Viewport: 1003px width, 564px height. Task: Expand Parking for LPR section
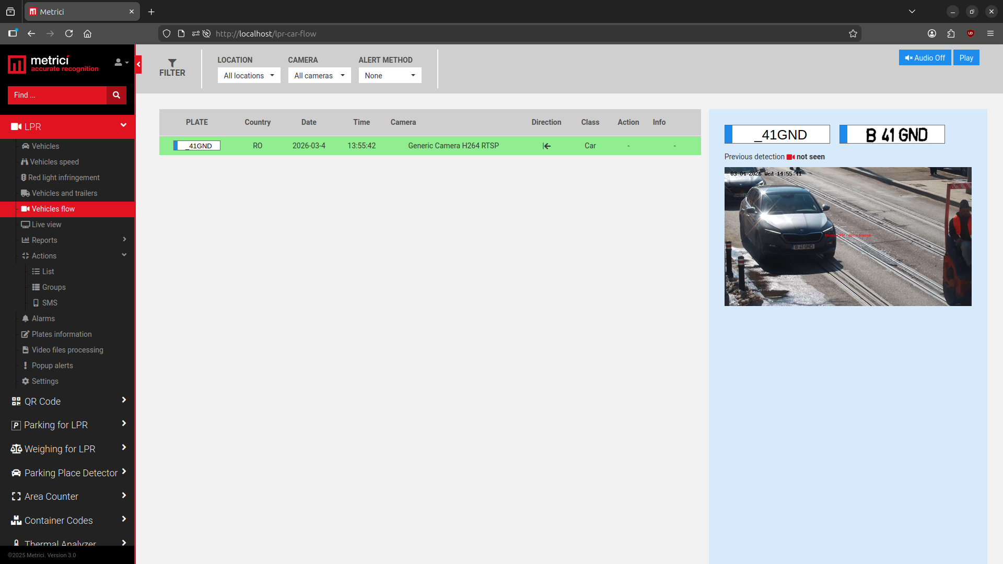tap(67, 425)
